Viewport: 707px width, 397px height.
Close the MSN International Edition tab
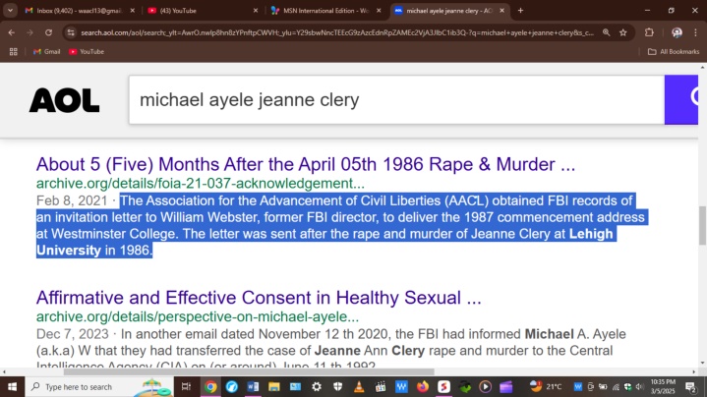pyautogui.click(x=379, y=11)
